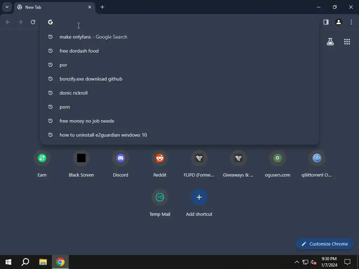Click the browser Back arrow
Image resolution: width=359 pixels, height=269 pixels.
tap(8, 22)
